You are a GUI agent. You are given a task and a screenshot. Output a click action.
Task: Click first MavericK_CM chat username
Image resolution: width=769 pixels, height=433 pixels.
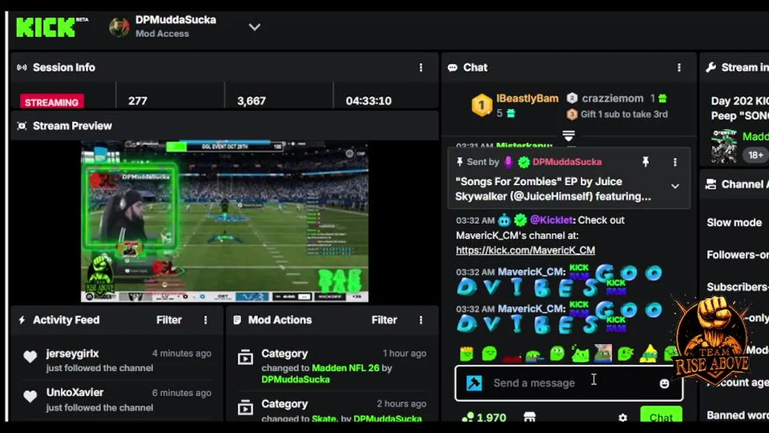(x=532, y=272)
